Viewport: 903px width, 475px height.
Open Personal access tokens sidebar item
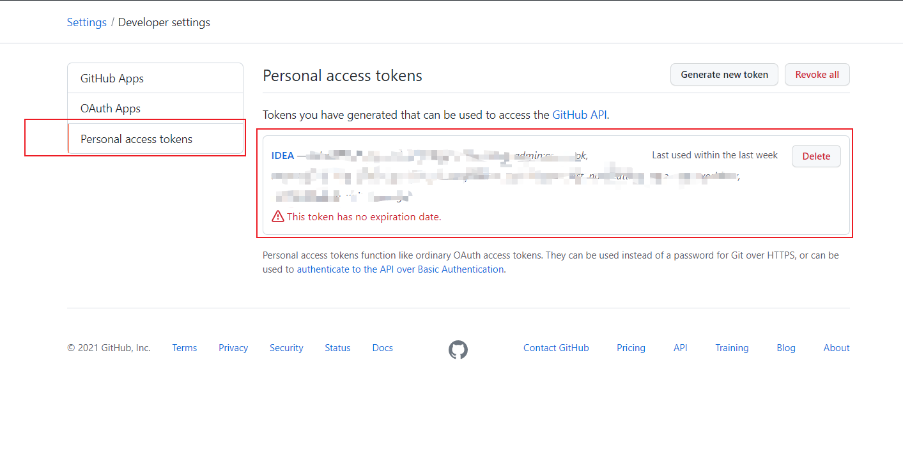pos(155,139)
